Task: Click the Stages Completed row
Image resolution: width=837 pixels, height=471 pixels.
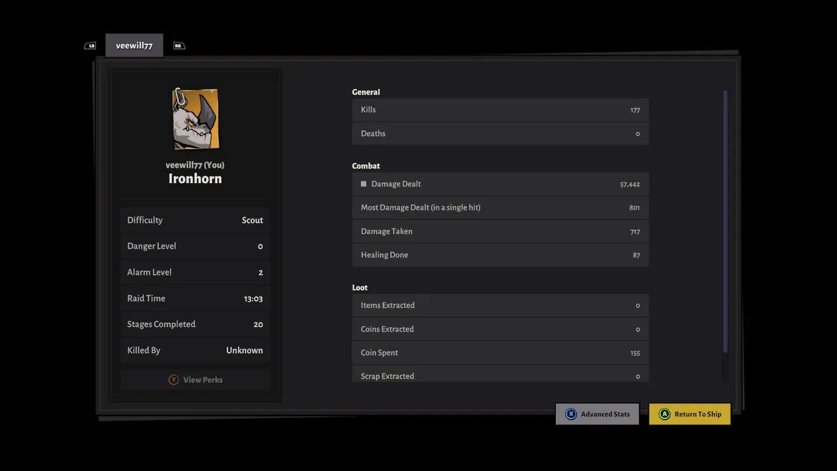Action: click(195, 324)
